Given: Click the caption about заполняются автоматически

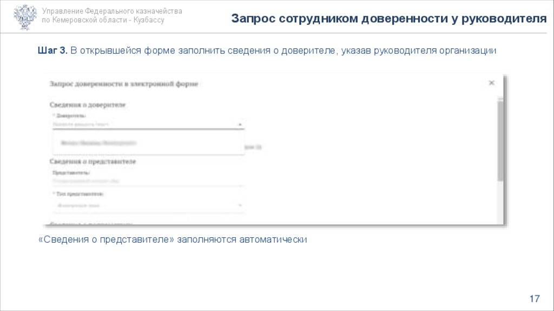Looking at the screenshot, I should pyautogui.click(x=173, y=239).
